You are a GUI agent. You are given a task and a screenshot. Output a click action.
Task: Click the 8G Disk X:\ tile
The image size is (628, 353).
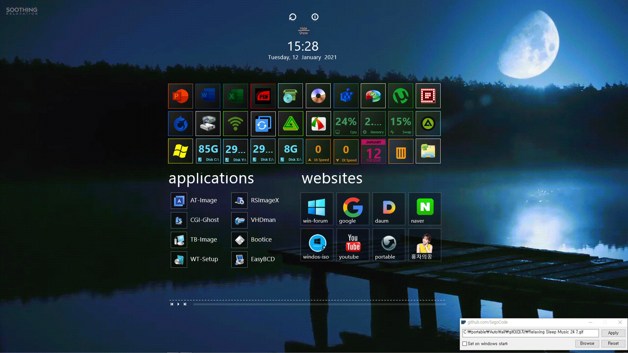pyautogui.click(x=290, y=151)
